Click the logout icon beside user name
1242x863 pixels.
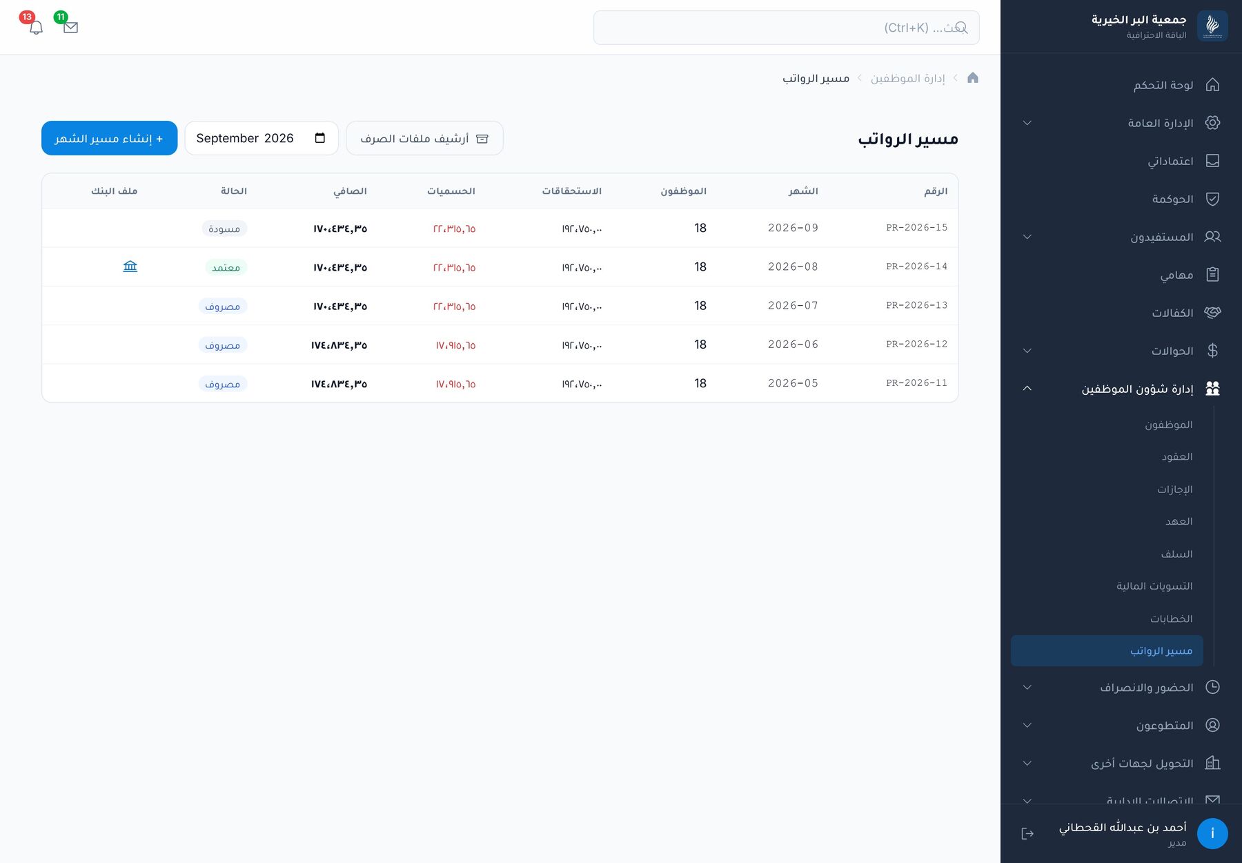(x=1027, y=833)
